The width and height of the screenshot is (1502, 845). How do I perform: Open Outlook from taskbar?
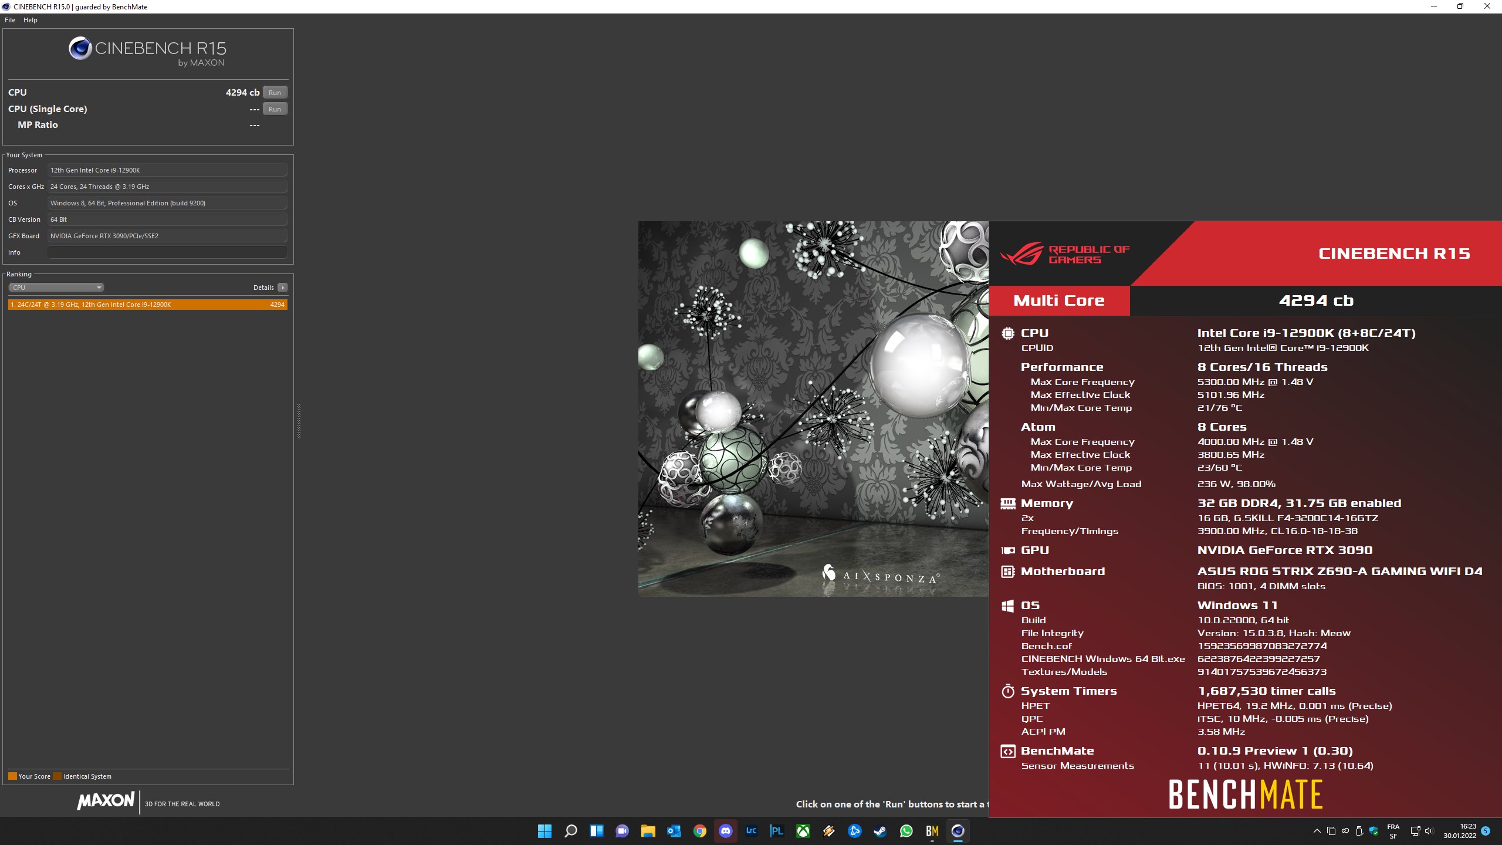(x=674, y=831)
